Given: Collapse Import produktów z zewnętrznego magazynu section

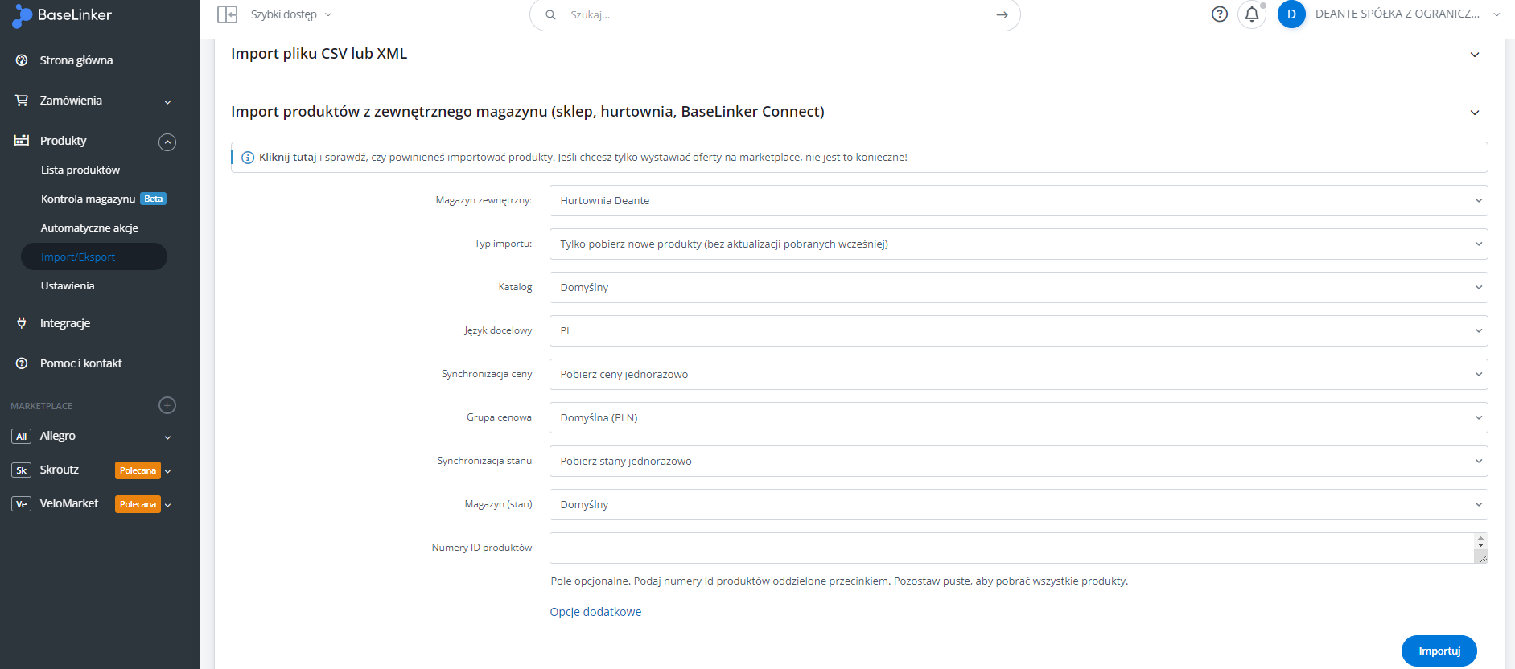Looking at the screenshot, I should [1475, 113].
